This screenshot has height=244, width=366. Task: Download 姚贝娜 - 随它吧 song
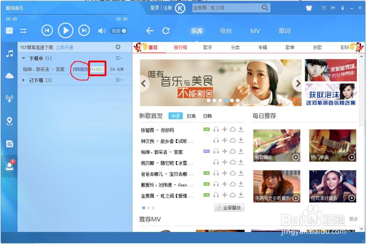241,162
